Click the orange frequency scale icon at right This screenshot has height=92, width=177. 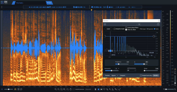[175, 69]
